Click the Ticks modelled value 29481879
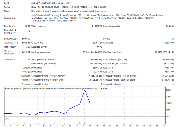 (97, 26)
